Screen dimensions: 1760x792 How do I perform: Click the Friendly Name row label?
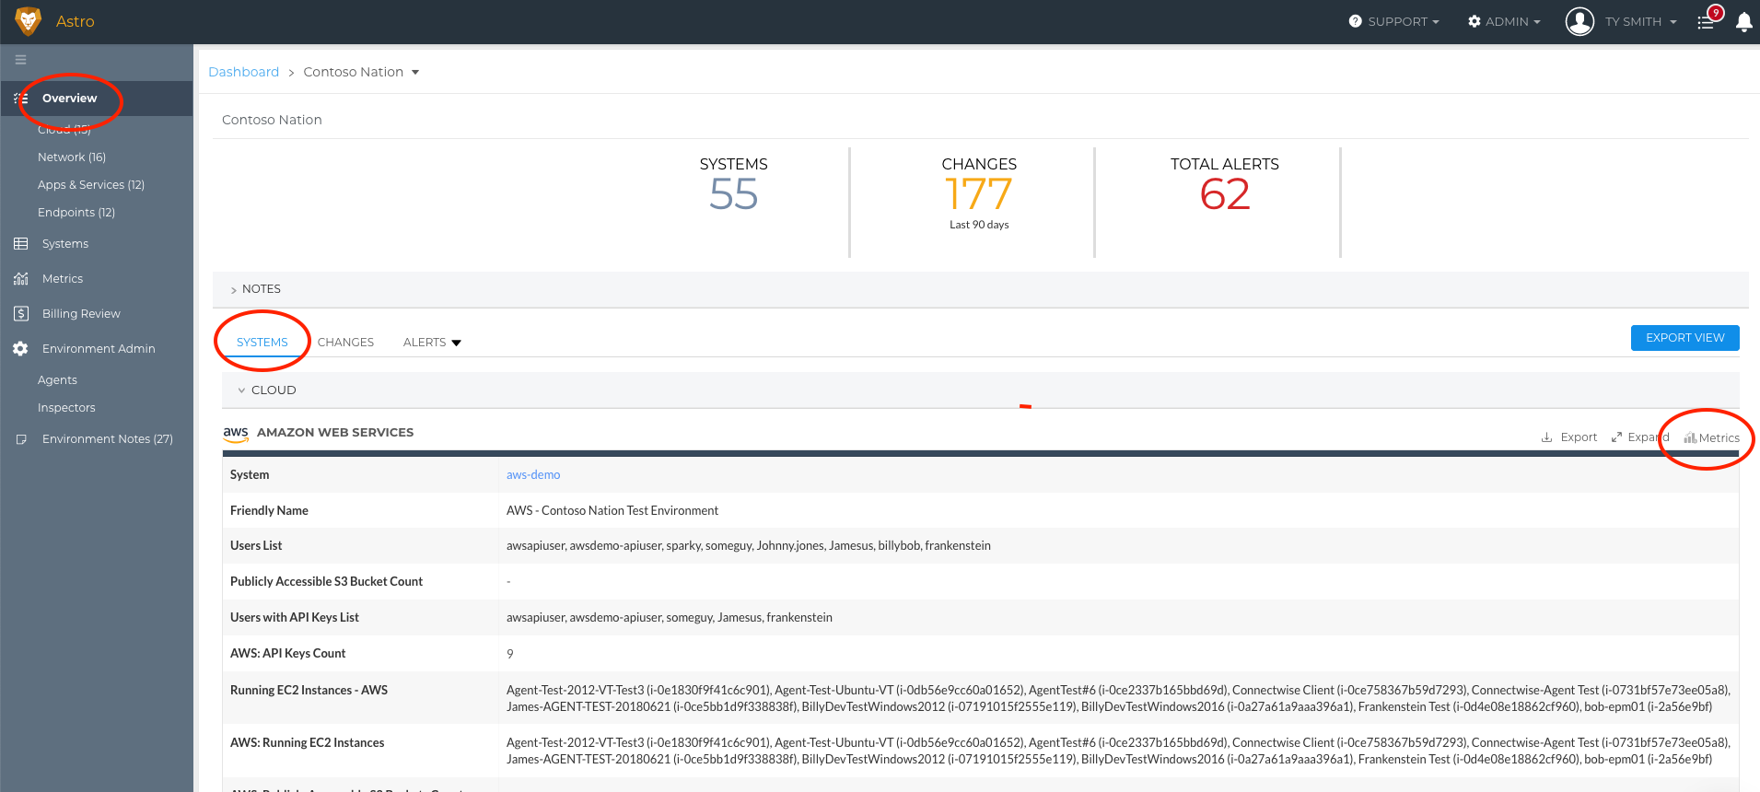click(x=269, y=511)
